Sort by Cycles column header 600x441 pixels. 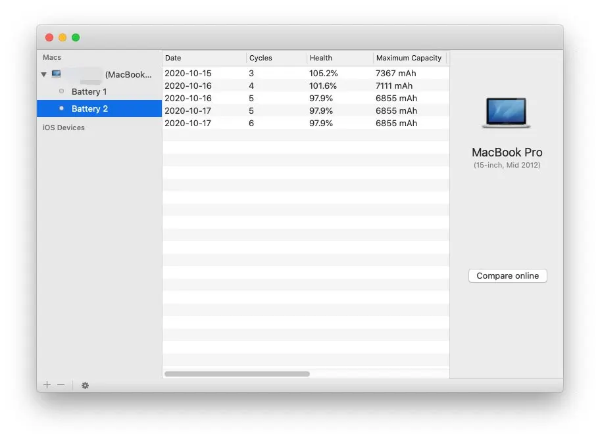click(276, 58)
